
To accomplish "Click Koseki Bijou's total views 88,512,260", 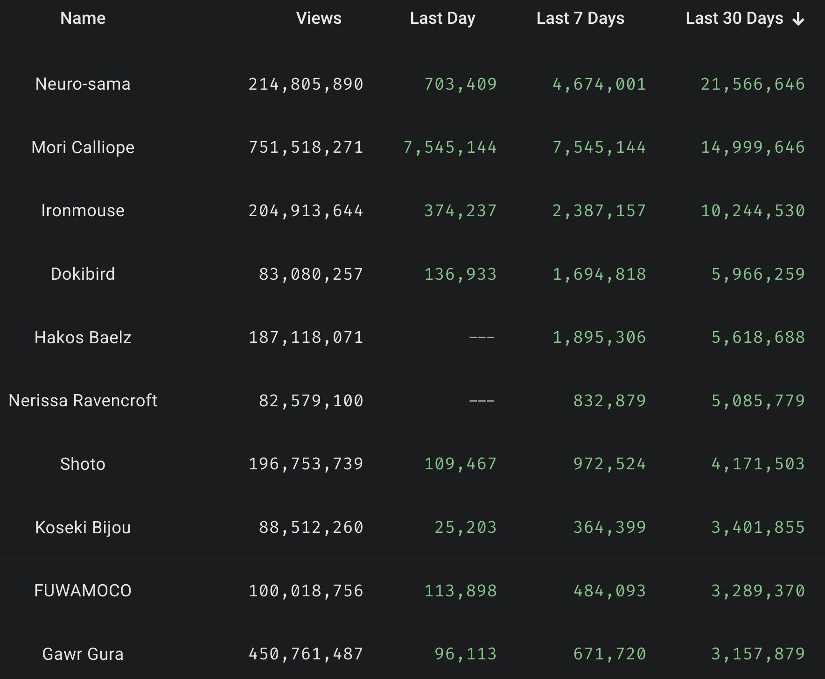I will pyautogui.click(x=311, y=528).
